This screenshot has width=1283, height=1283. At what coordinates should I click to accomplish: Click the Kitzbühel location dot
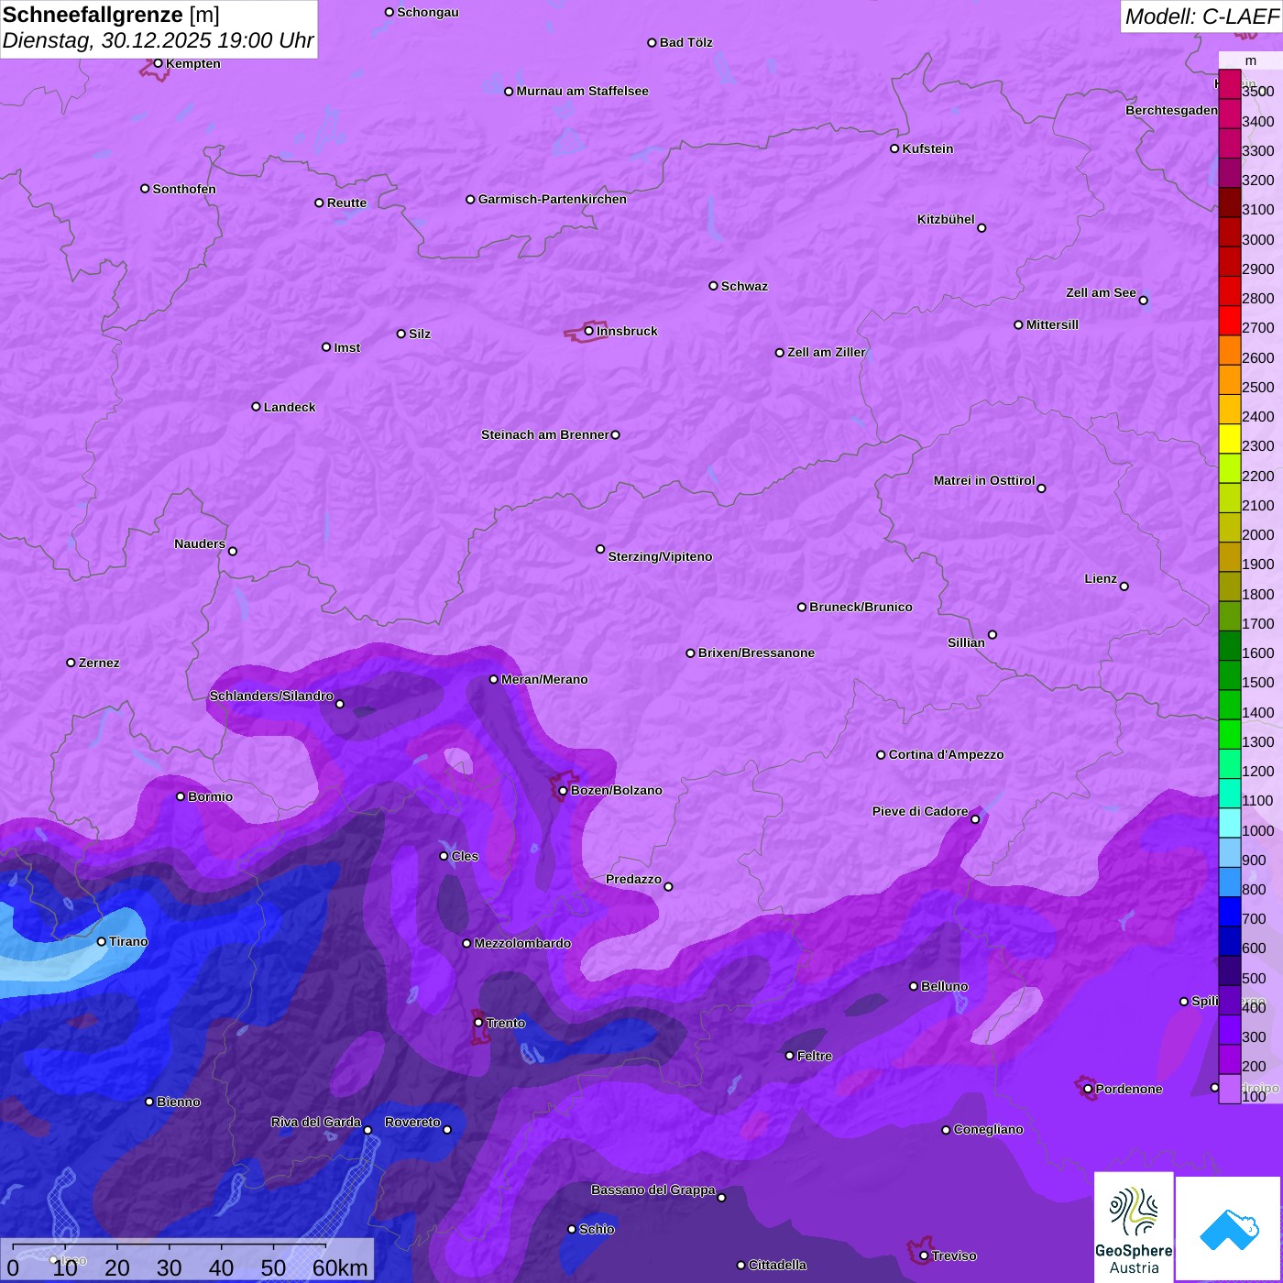click(981, 228)
